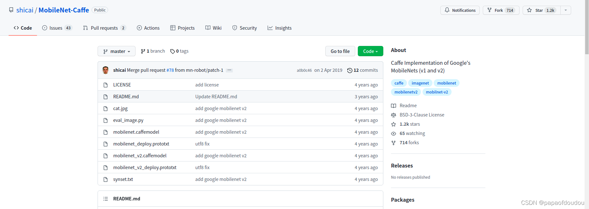This screenshot has width=589, height=209.
Task: Open the green Code dropdown button
Action: tap(370, 51)
